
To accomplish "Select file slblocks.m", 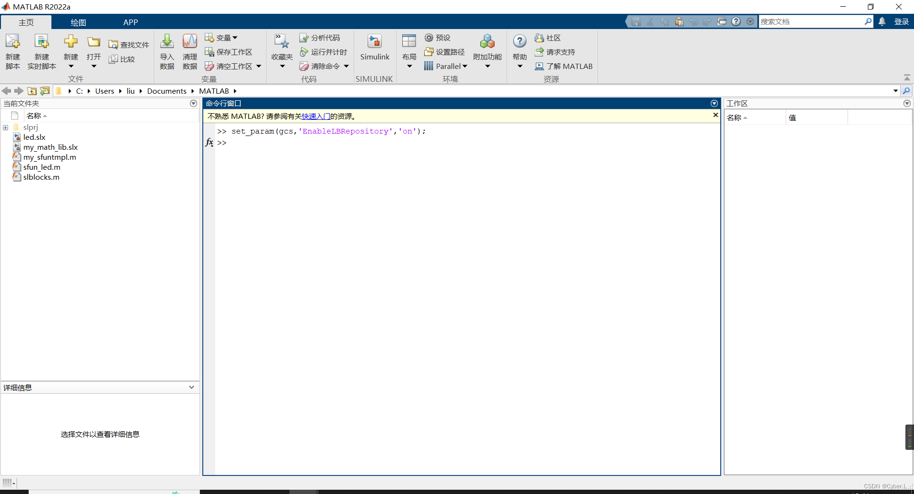I will [x=41, y=177].
